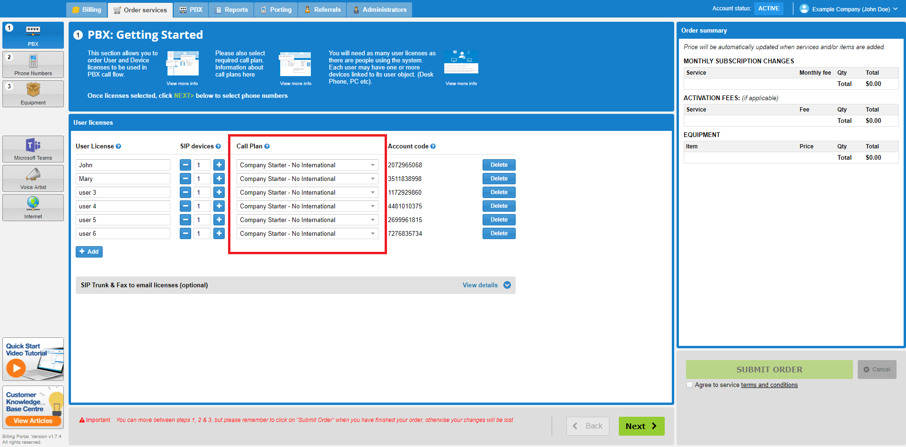Edit the Mary user license name field
906x447 pixels.
tap(123, 179)
